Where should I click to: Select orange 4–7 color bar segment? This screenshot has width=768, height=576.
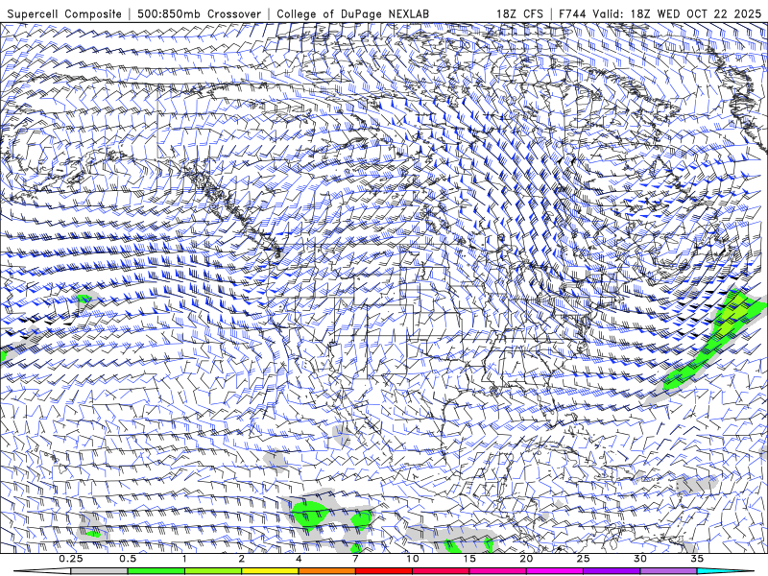click(x=326, y=571)
